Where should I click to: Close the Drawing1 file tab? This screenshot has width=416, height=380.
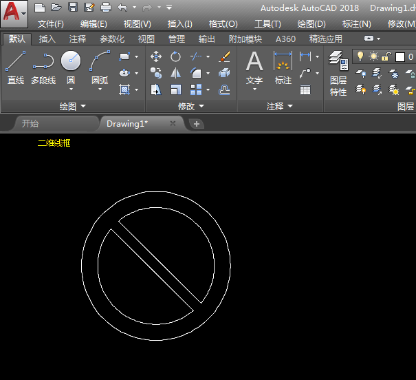click(173, 123)
